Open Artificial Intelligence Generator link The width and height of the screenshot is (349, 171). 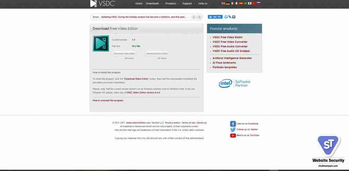tap(232, 58)
